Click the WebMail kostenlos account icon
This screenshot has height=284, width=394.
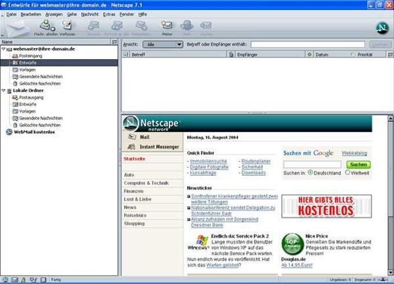[x=9, y=132]
